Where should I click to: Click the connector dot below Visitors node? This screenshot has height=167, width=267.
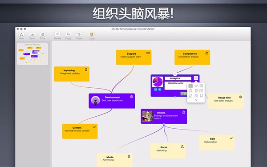[x=164, y=124]
